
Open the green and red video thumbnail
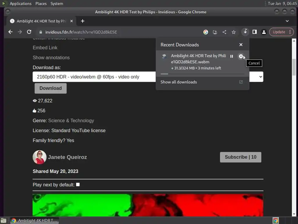coord(148,205)
